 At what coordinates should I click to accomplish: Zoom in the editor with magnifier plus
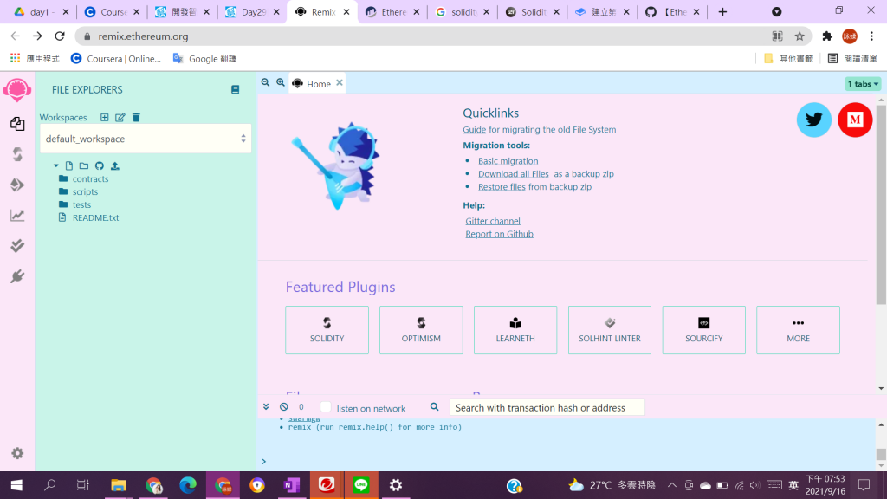pos(281,82)
